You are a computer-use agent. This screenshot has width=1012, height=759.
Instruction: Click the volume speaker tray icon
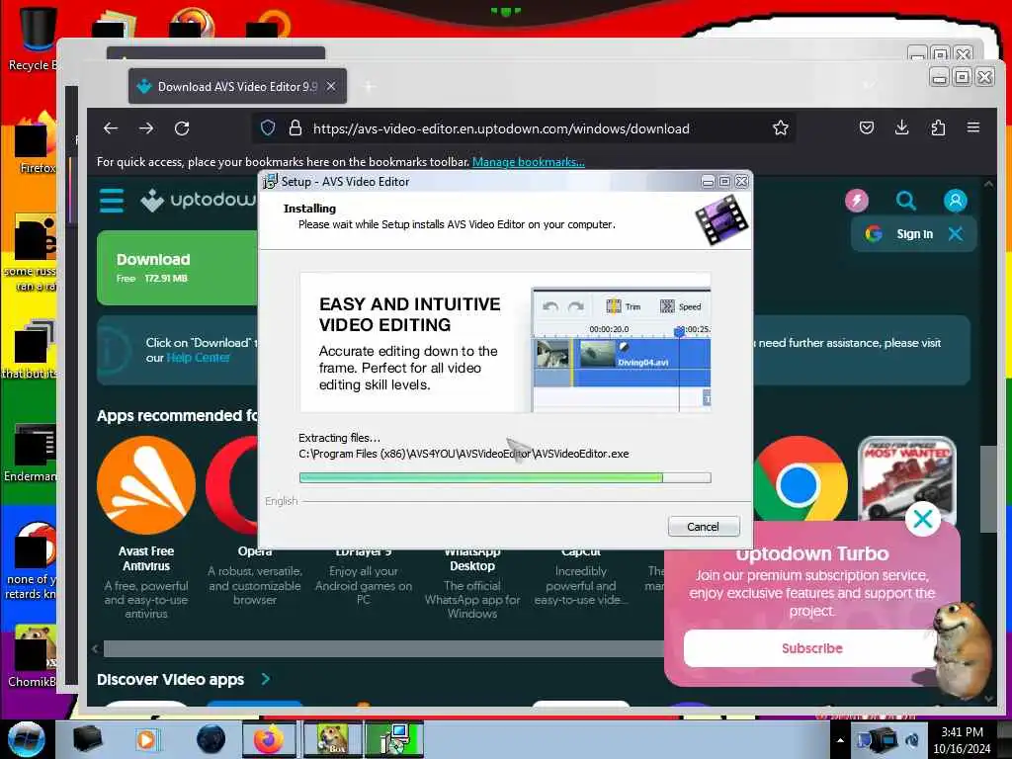tap(912, 740)
